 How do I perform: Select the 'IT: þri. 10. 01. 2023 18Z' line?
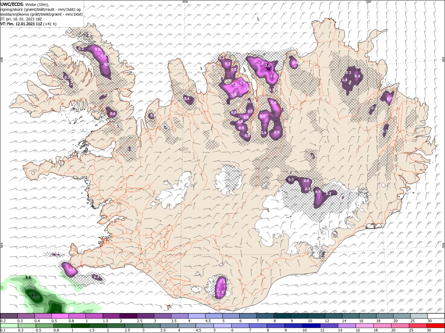coord(22,19)
